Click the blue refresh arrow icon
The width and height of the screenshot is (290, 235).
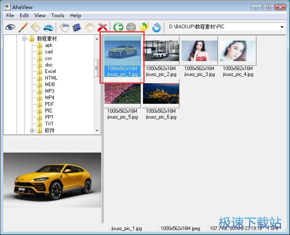point(156,27)
